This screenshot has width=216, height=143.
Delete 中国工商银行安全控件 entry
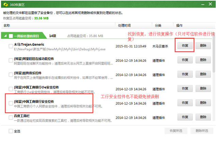point(203,103)
